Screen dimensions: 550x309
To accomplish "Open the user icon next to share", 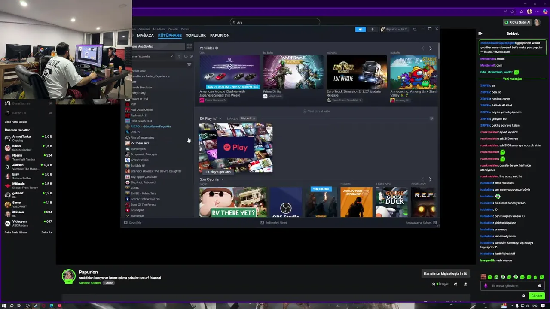I will (x=466, y=284).
